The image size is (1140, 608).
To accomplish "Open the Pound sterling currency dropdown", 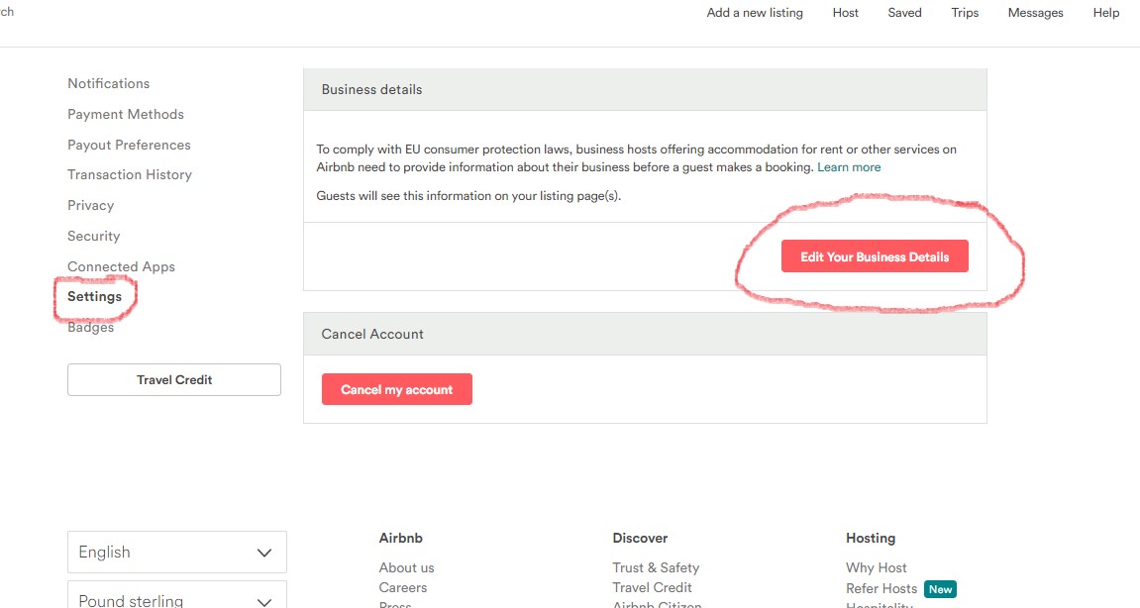I will pos(176,598).
